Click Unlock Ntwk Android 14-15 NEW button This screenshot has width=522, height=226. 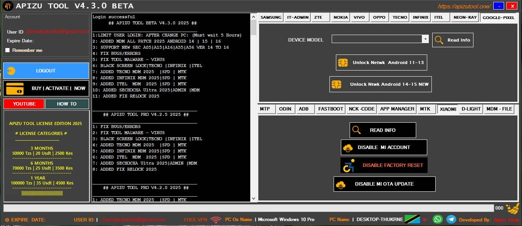click(381, 84)
